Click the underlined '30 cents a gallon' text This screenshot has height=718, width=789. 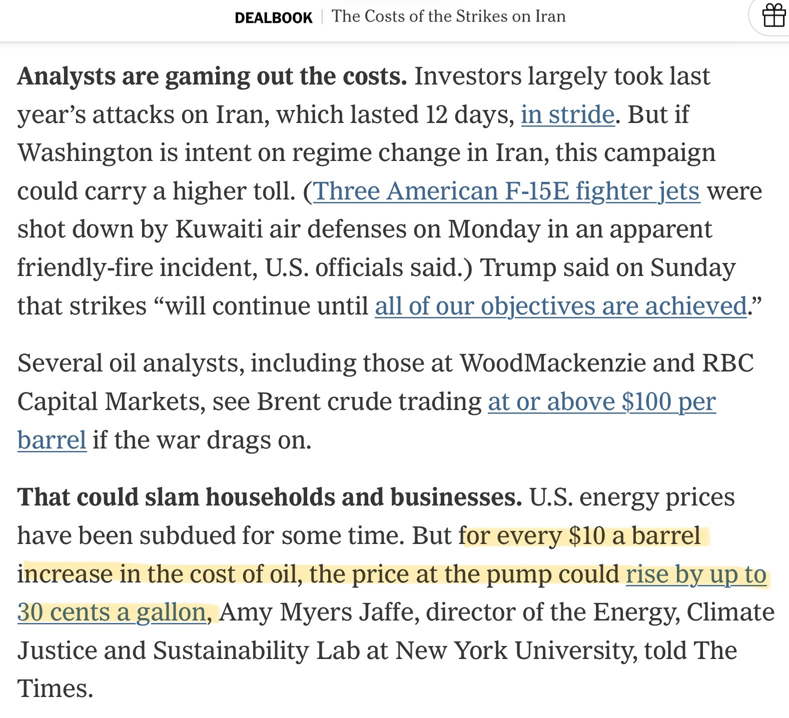point(112,612)
